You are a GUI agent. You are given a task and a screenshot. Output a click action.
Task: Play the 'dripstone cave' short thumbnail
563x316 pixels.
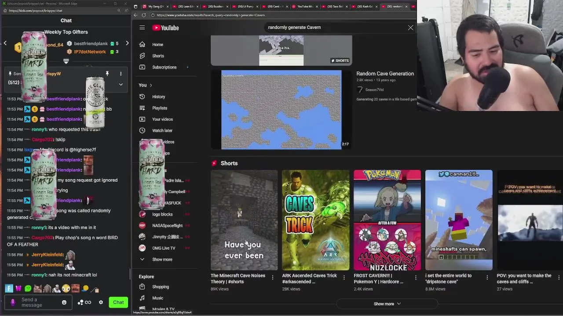tap(459, 220)
